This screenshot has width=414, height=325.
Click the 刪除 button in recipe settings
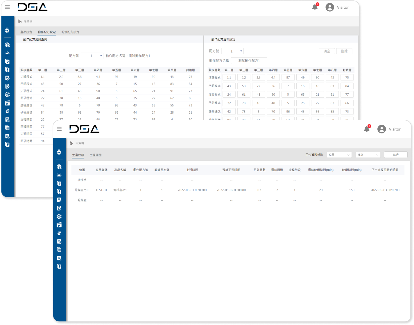(x=344, y=51)
